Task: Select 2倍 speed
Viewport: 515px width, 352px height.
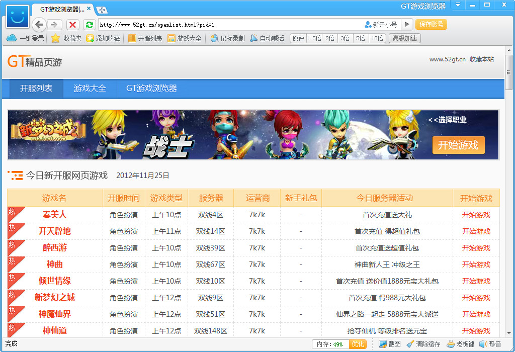Action: [330, 38]
